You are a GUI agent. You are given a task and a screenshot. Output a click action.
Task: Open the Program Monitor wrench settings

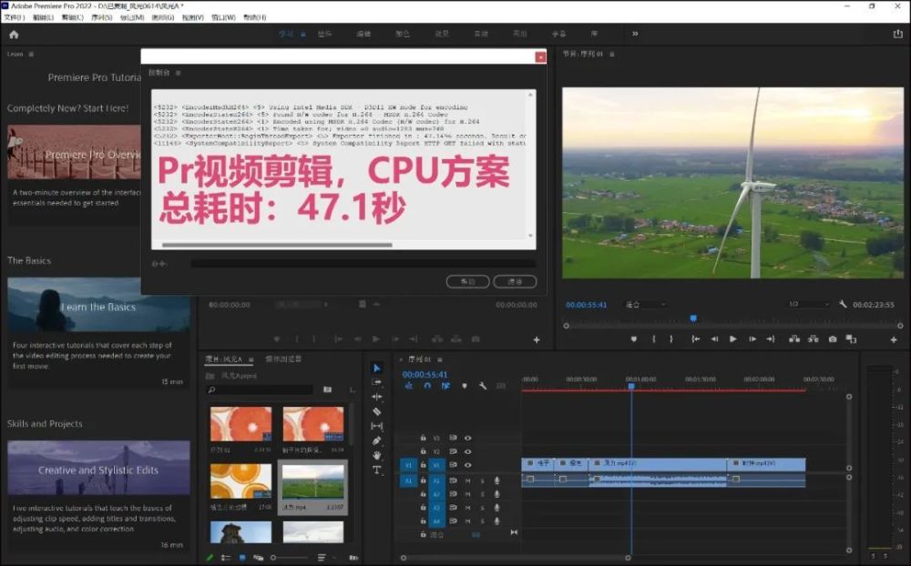pyautogui.click(x=843, y=305)
